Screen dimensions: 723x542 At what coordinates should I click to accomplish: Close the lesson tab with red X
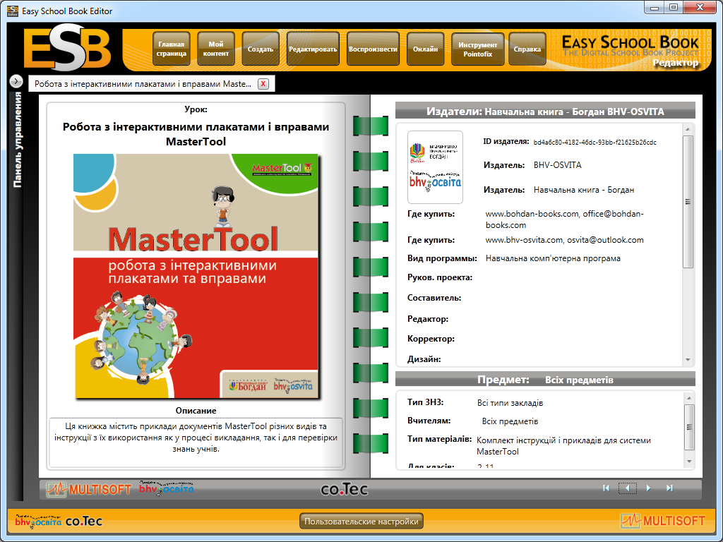click(263, 84)
